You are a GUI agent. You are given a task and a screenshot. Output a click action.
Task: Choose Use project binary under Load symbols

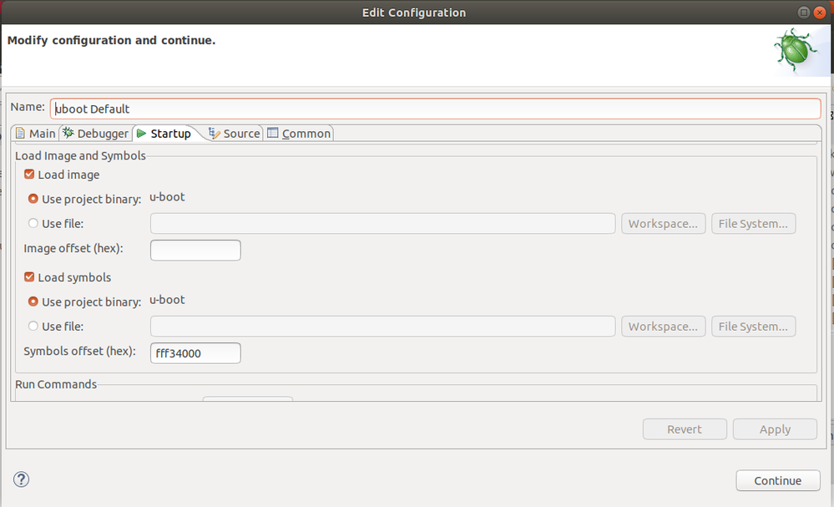tap(33, 302)
